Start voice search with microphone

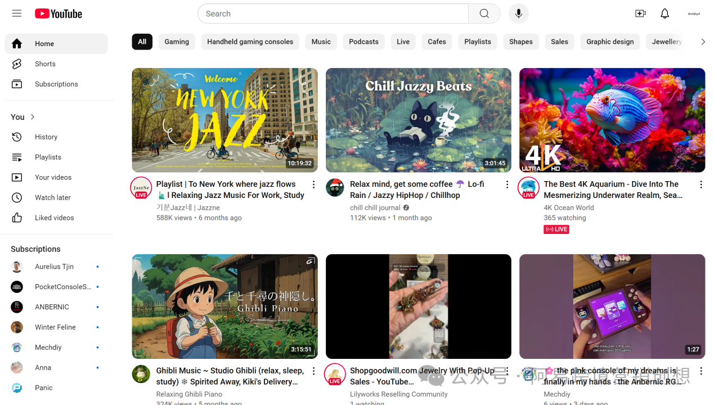pyautogui.click(x=518, y=13)
